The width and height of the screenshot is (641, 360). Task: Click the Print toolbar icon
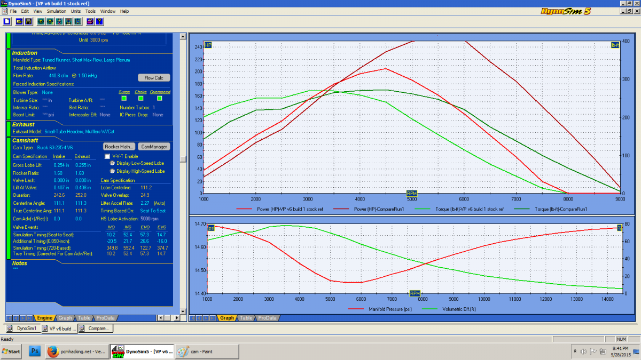pos(90,21)
